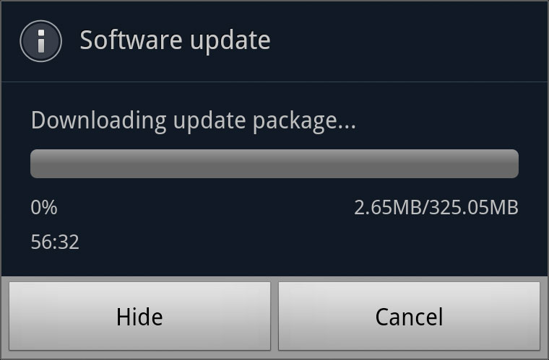Viewport: 549px width, 360px height.
Task: Click the word Software in dialog title
Action: pyautogui.click(x=131, y=40)
